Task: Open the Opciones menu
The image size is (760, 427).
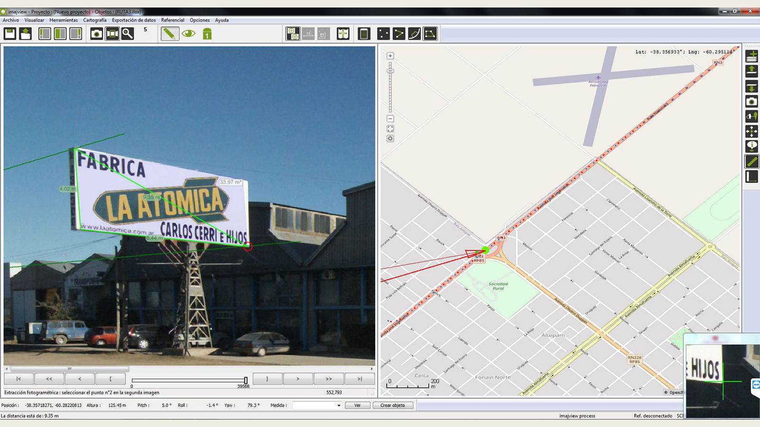Action: [200, 20]
